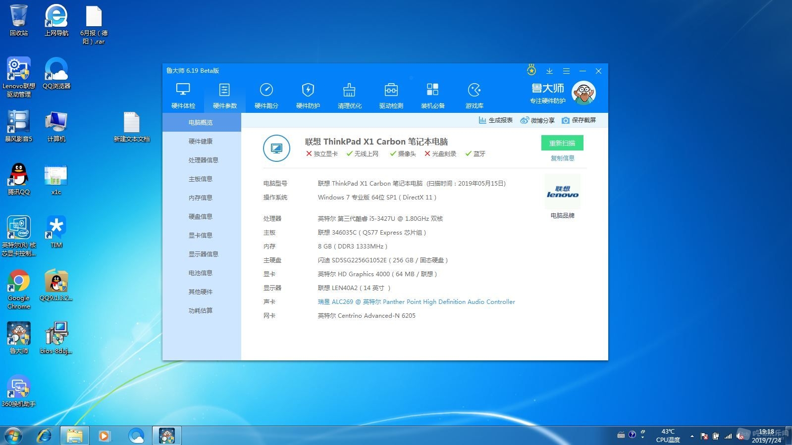Click 生成报表 generate report
The width and height of the screenshot is (792, 445).
(496, 120)
